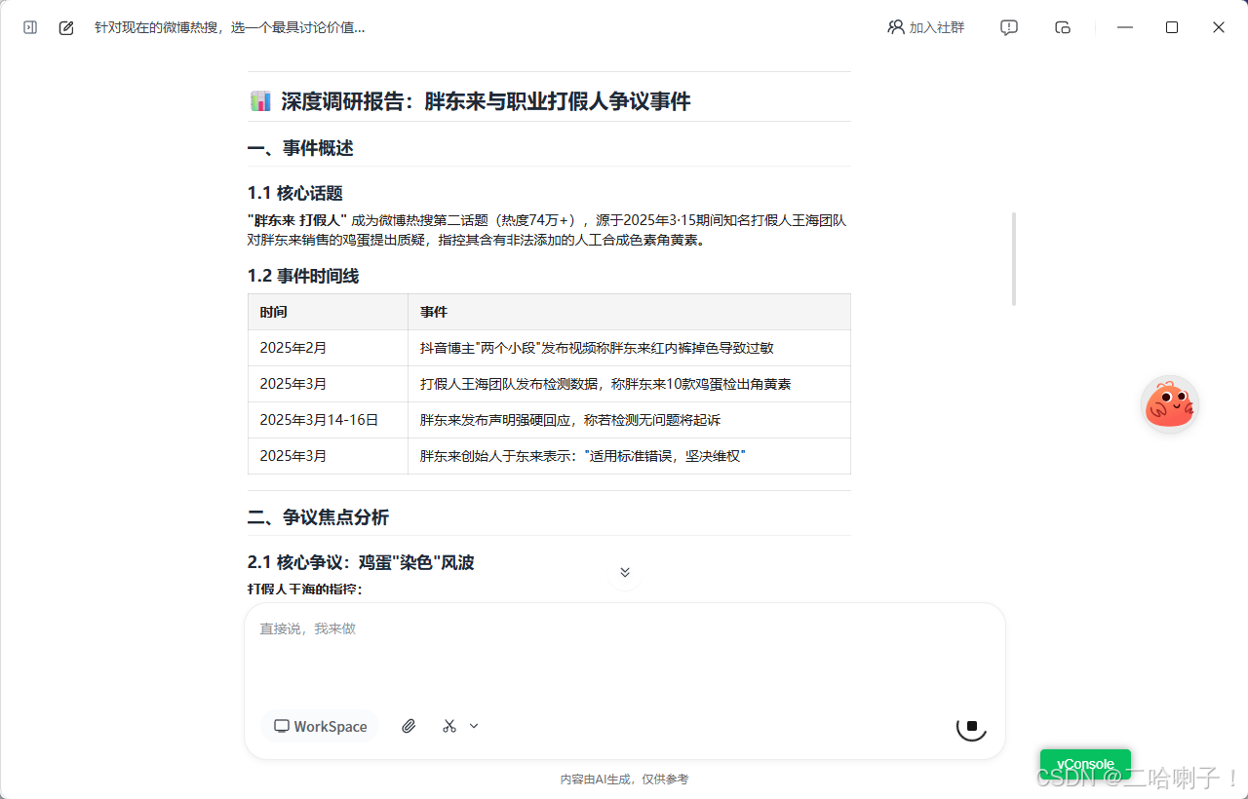Click the bar-chart emoji in the report title
This screenshot has width=1248, height=799.
259,100
